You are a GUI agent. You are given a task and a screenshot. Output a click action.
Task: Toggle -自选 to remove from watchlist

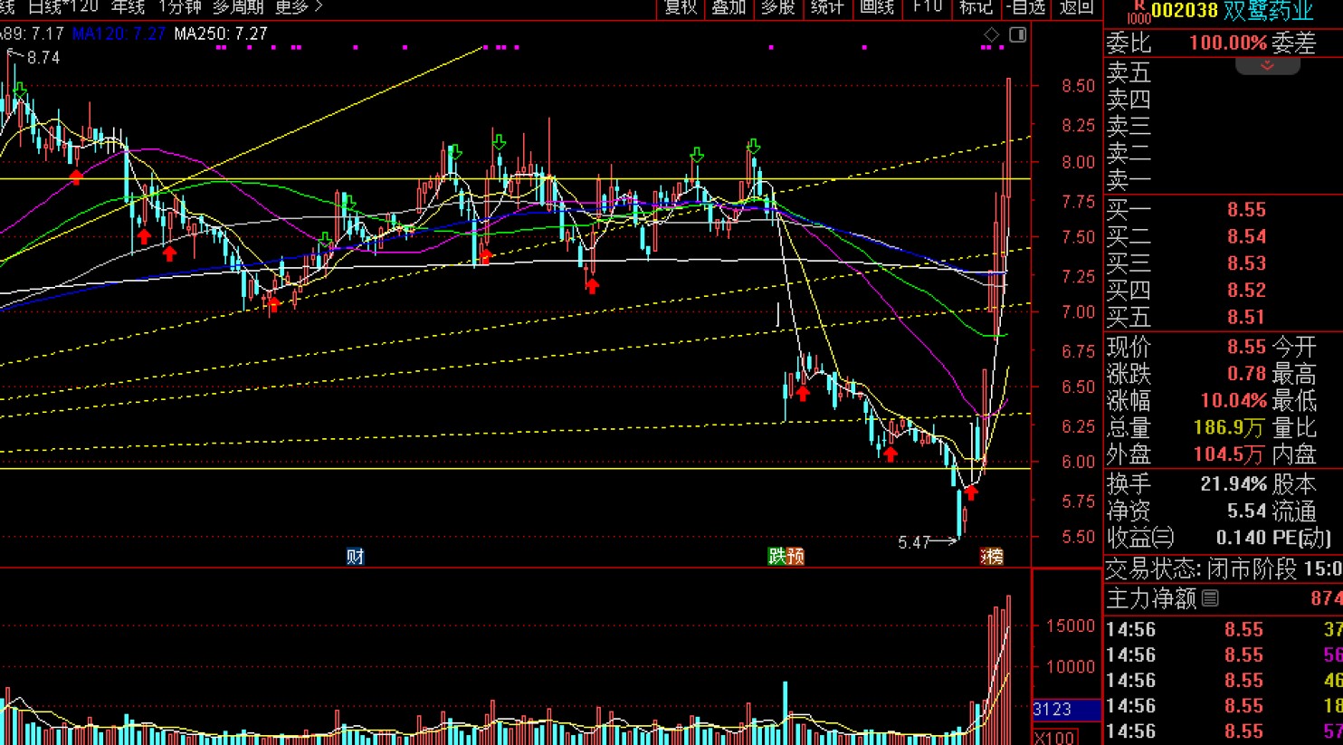(1027, 7)
